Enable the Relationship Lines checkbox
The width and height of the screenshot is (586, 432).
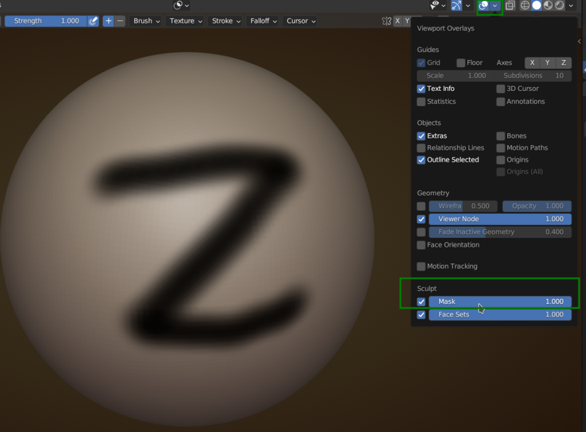click(x=421, y=148)
